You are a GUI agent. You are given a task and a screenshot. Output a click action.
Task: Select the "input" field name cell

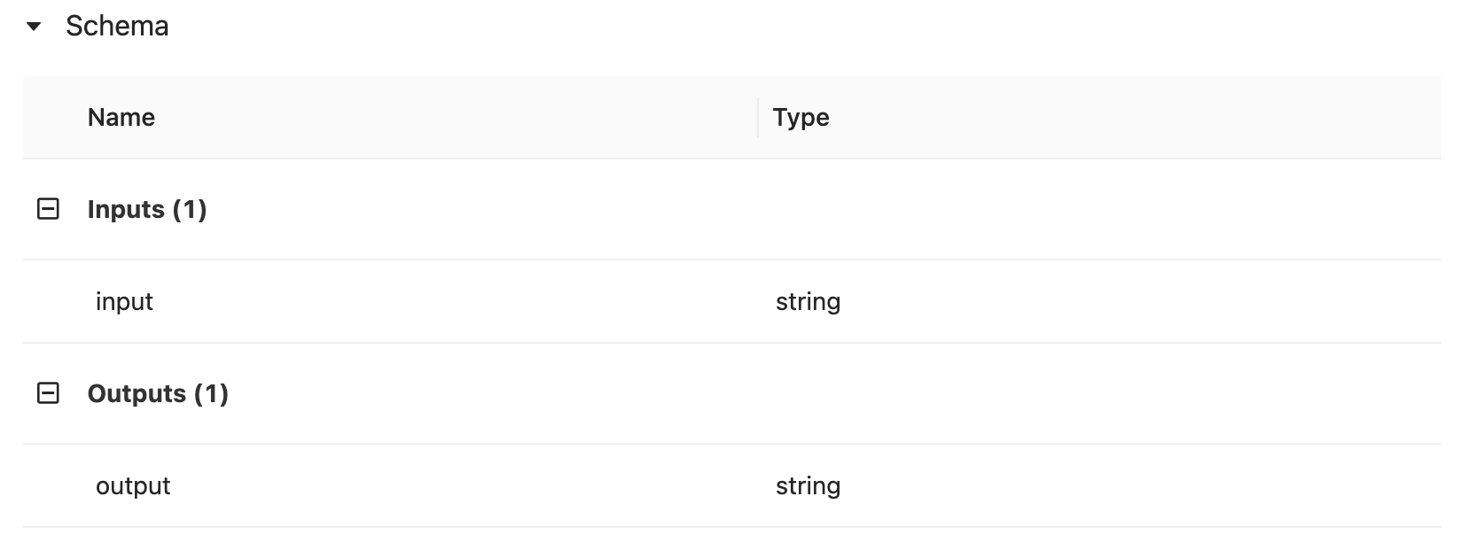click(124, 302)
